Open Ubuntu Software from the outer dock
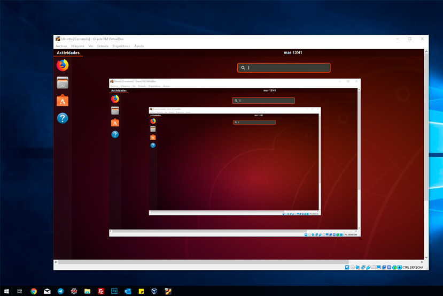This screenshot has height=296, width=443. click(x=63, y=101)
